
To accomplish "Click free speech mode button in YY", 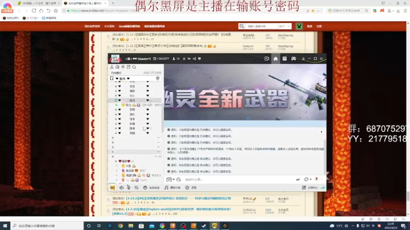I will click(151, 188).
